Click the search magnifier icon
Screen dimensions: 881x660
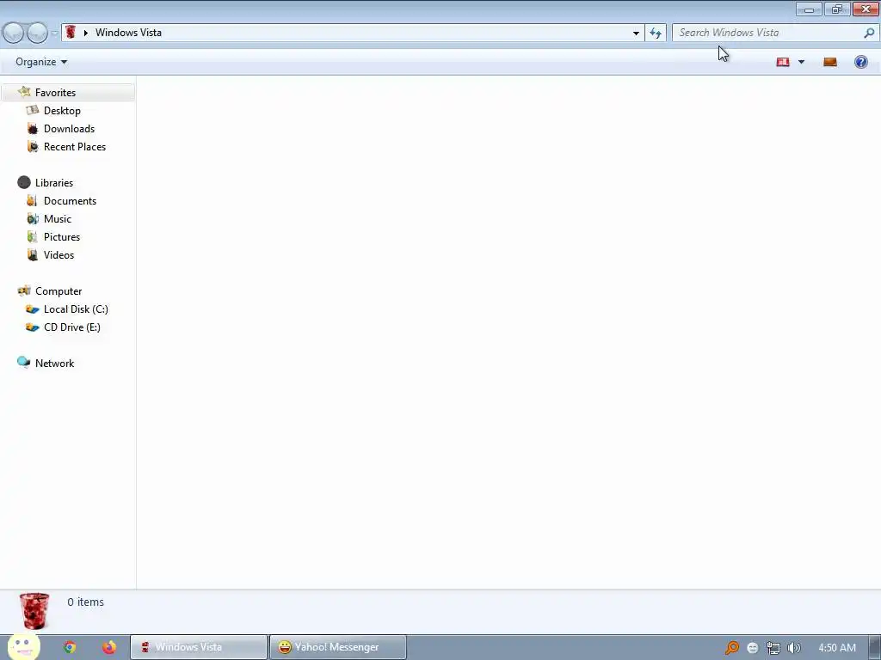pyautogui.click(x=869, y=33)
